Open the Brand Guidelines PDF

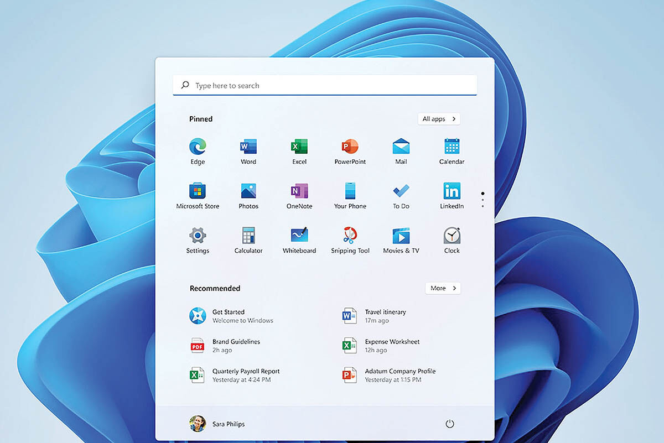click(225, 346)
